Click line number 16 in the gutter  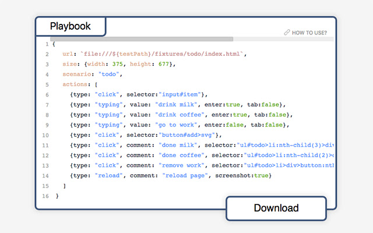[45, 196]
